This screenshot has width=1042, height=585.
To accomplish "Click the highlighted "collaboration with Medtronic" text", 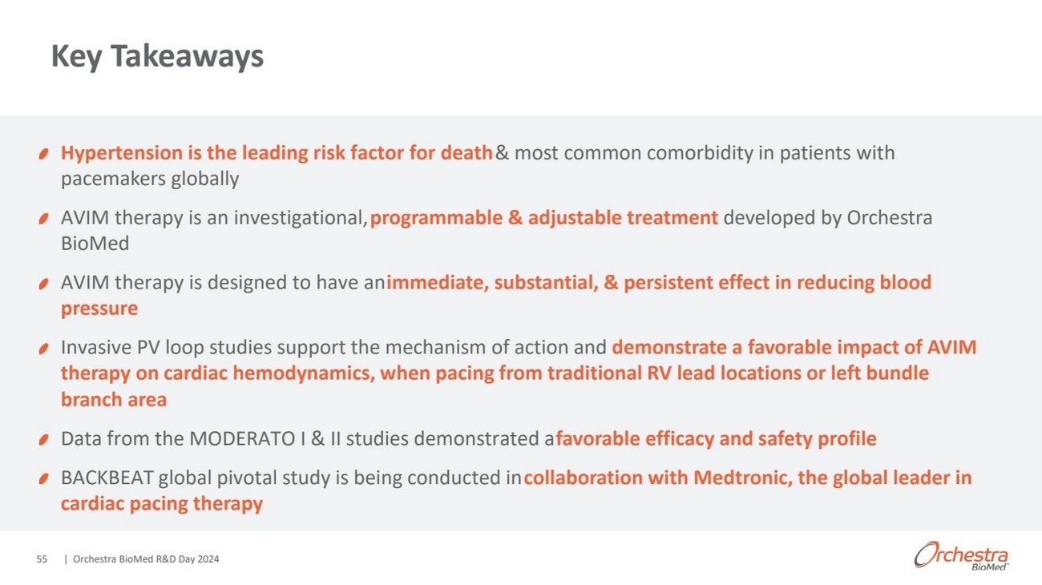I will (657, 478).
